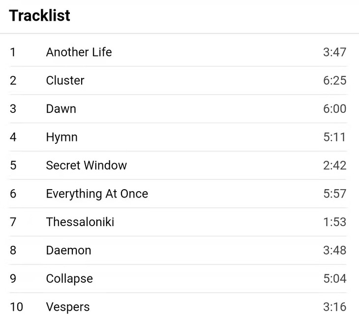Select the Collapse track title
359x333 pixels.
point(69,279)
